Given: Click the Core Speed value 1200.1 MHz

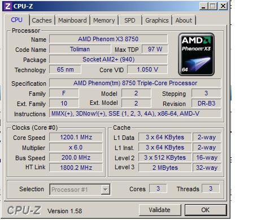Looking at the screenshot, I should click(76, 137).
